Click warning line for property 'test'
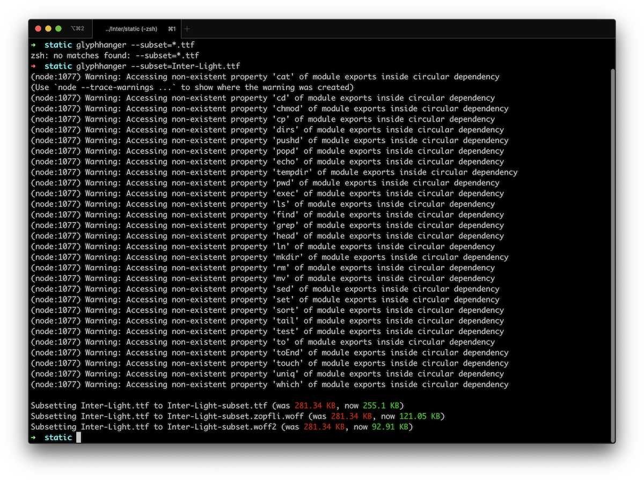The height and width of the screenshot is (481, 644). pyautogui.click(x=267, y=331)
